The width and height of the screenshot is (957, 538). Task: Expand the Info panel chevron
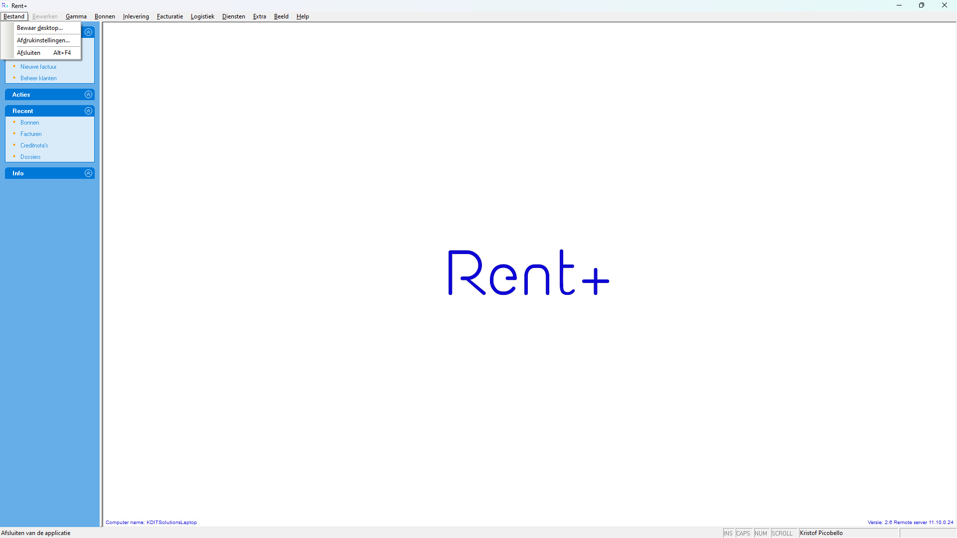click(x=88, y=173)
